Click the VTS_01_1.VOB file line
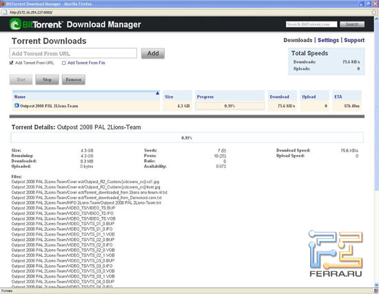The image size is (379, 294). (x=63, y=234)
